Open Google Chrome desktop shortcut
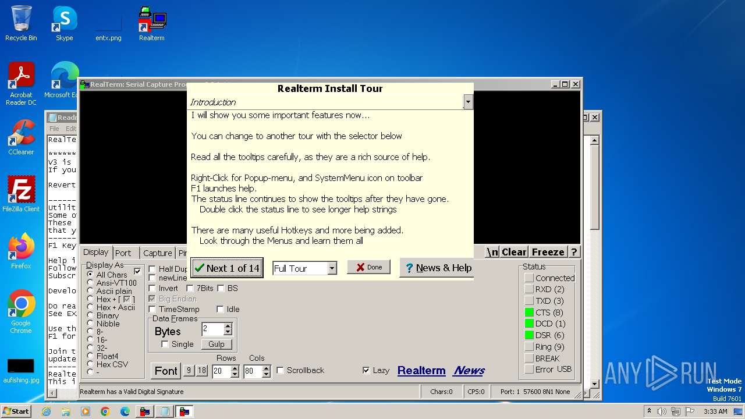745x419 pixels. 21,312
